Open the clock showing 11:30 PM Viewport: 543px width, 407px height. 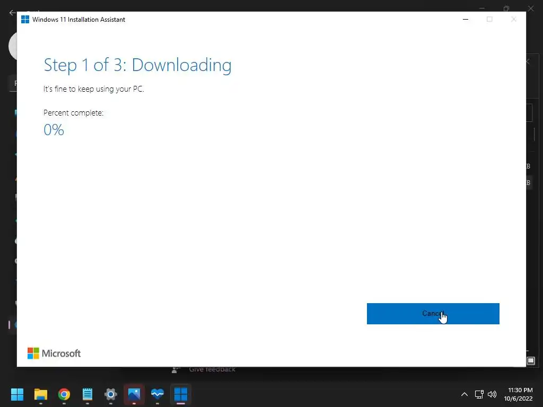point(518,394)
